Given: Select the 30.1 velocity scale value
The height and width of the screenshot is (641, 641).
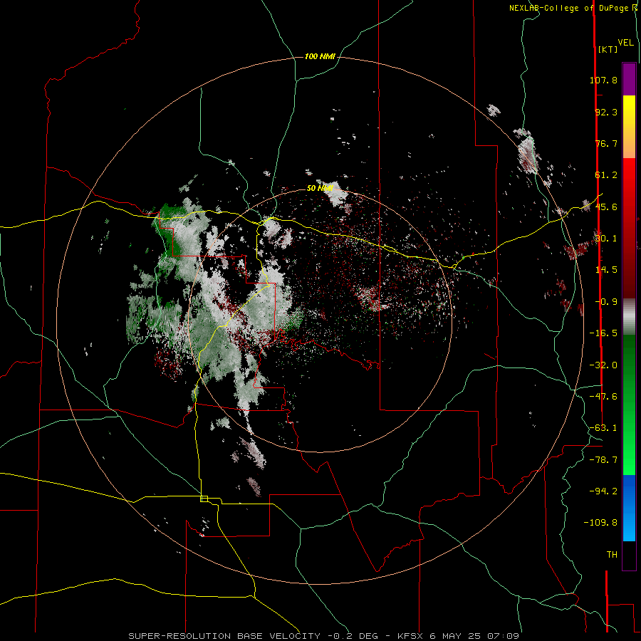Looking at the screenshot, I should [x=606, y=239].
